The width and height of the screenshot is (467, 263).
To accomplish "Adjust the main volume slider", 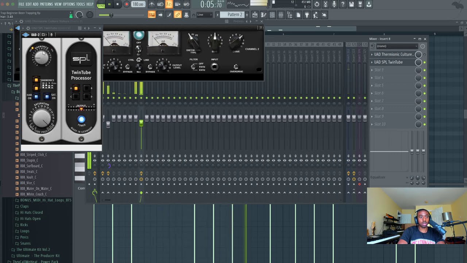I will point(121,15).
